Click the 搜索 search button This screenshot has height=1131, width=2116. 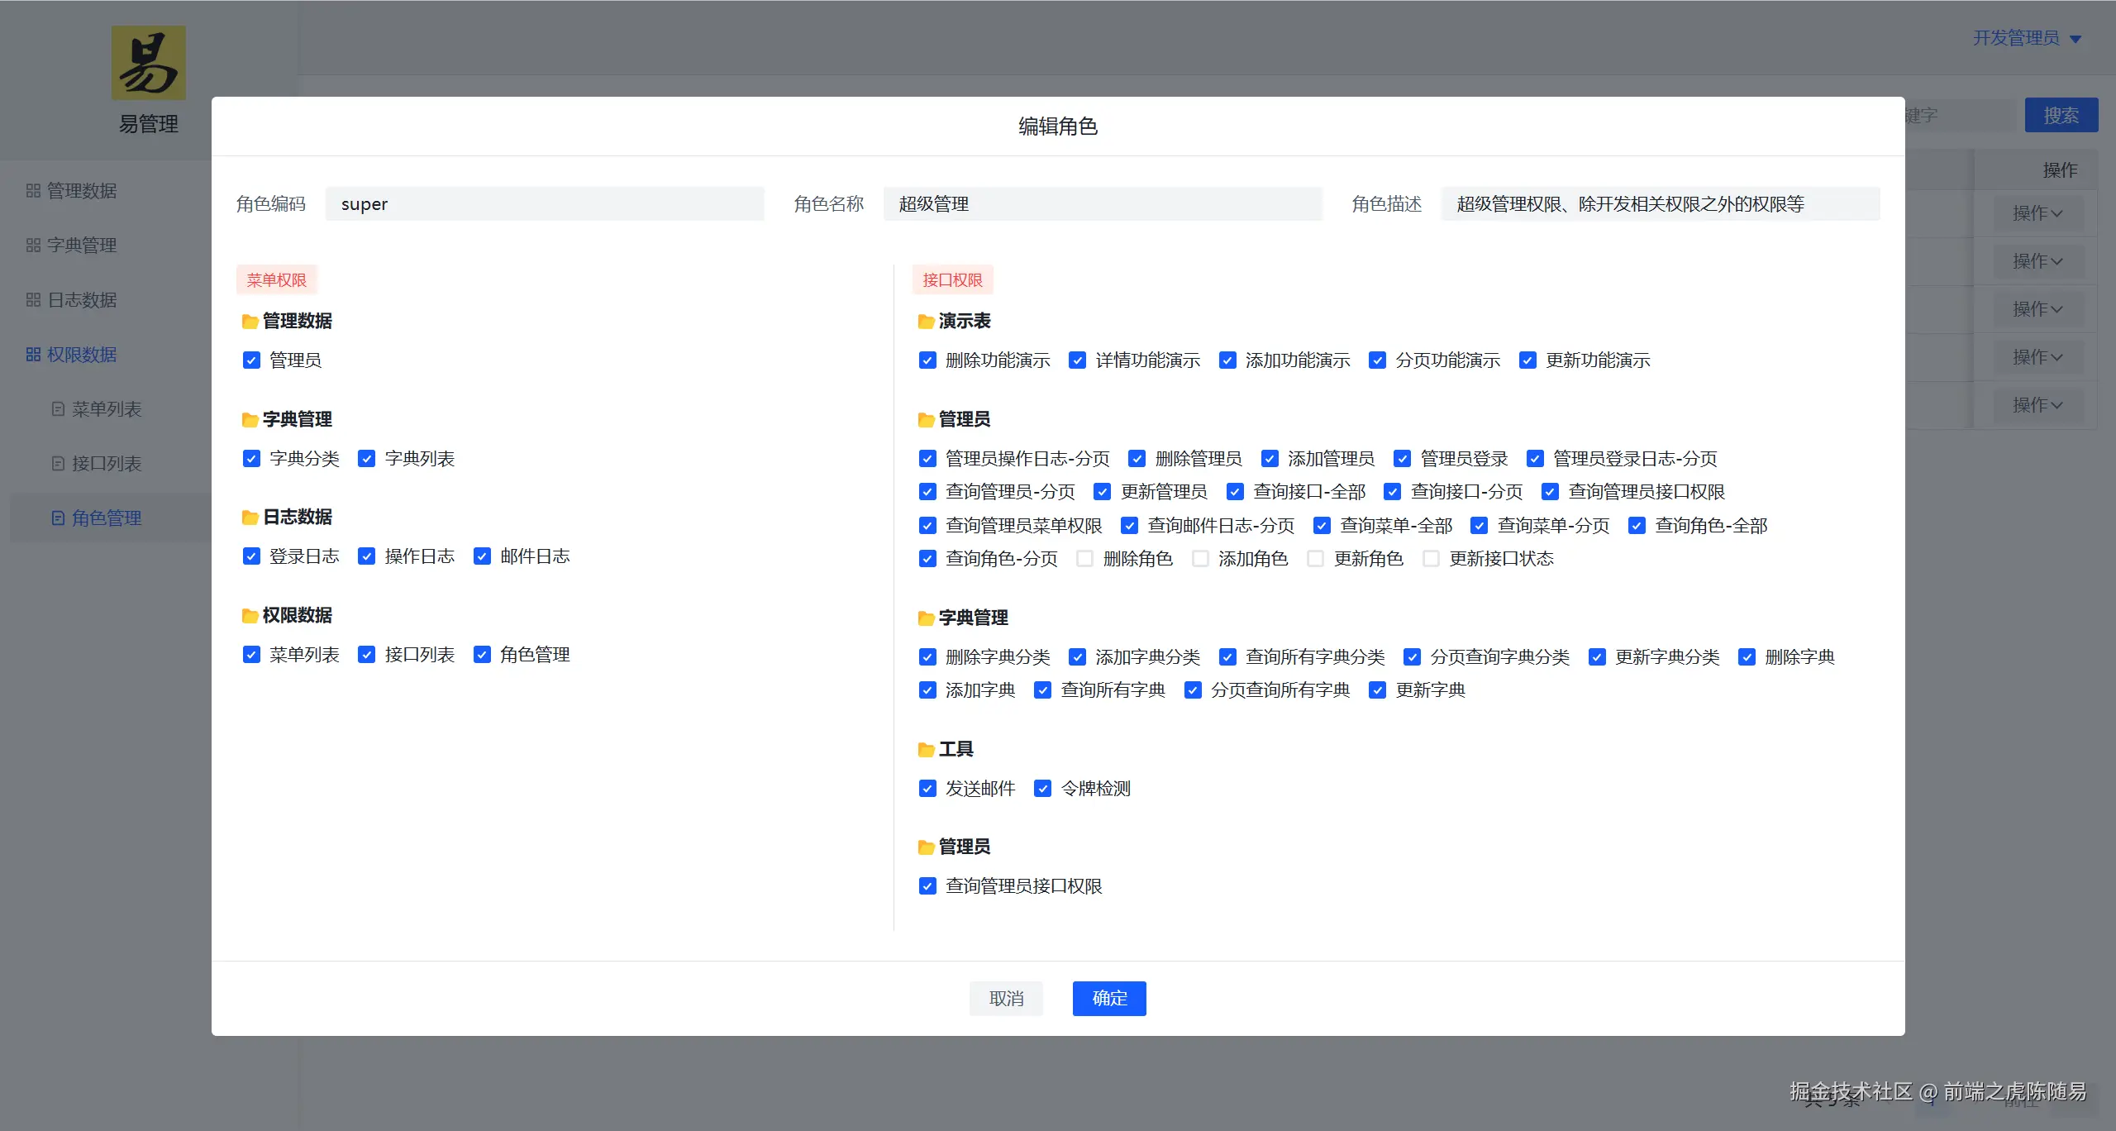(x=2060, y=115)
